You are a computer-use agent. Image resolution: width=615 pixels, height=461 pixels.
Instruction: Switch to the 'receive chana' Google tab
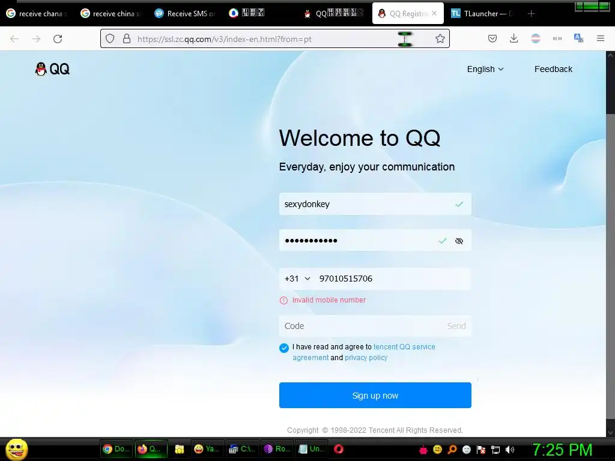tap(37, 14)
